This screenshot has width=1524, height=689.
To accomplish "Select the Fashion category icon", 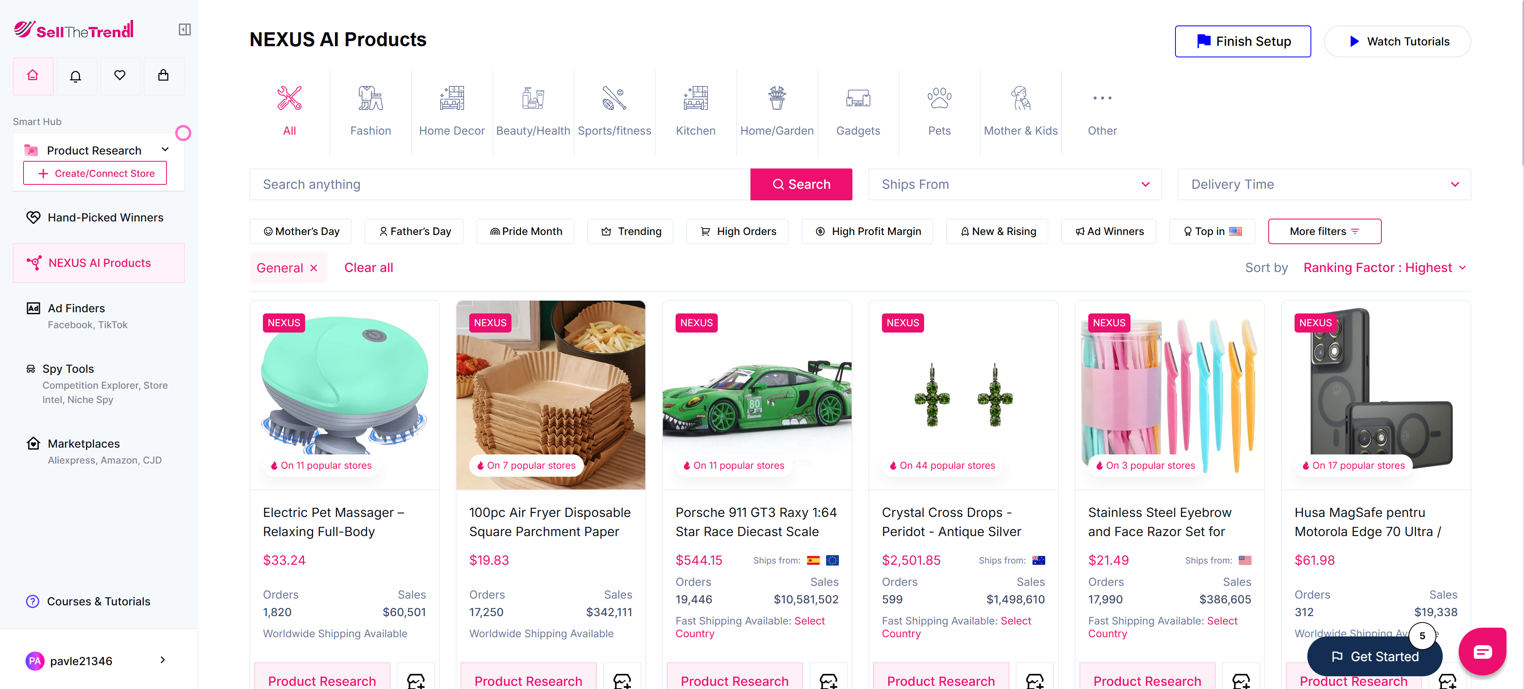I will click(x=370, y=98).
